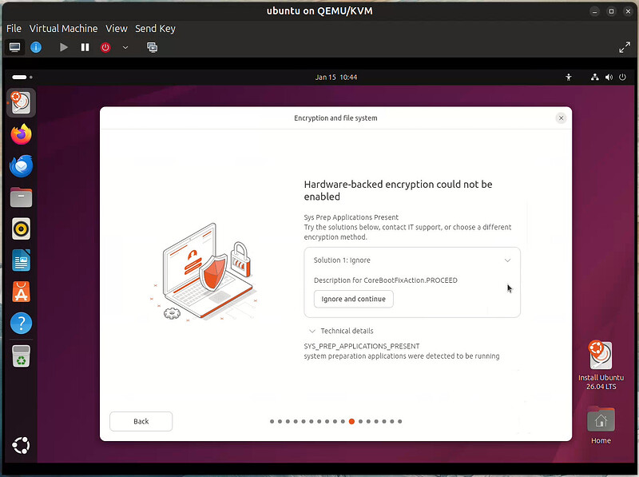Click the highlighted progress dot indicator

[351, 421]
